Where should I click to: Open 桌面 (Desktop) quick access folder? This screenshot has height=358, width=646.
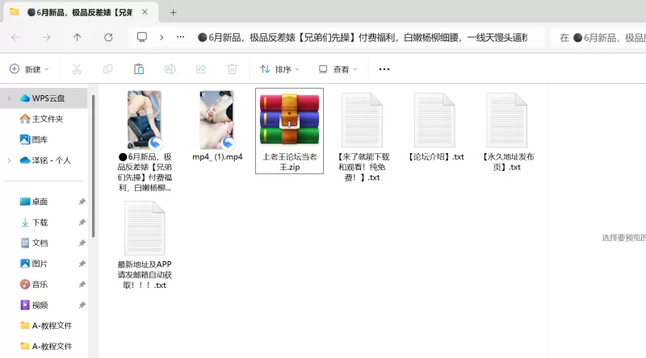point(34,202)
